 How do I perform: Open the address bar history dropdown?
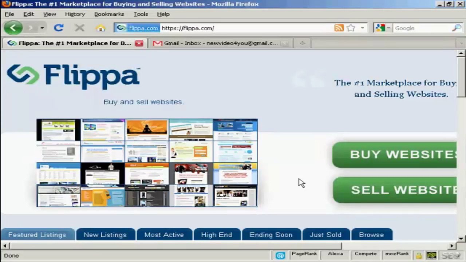point(362,28)
